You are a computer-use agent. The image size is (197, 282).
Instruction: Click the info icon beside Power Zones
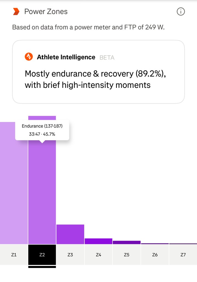pos(181,12)
